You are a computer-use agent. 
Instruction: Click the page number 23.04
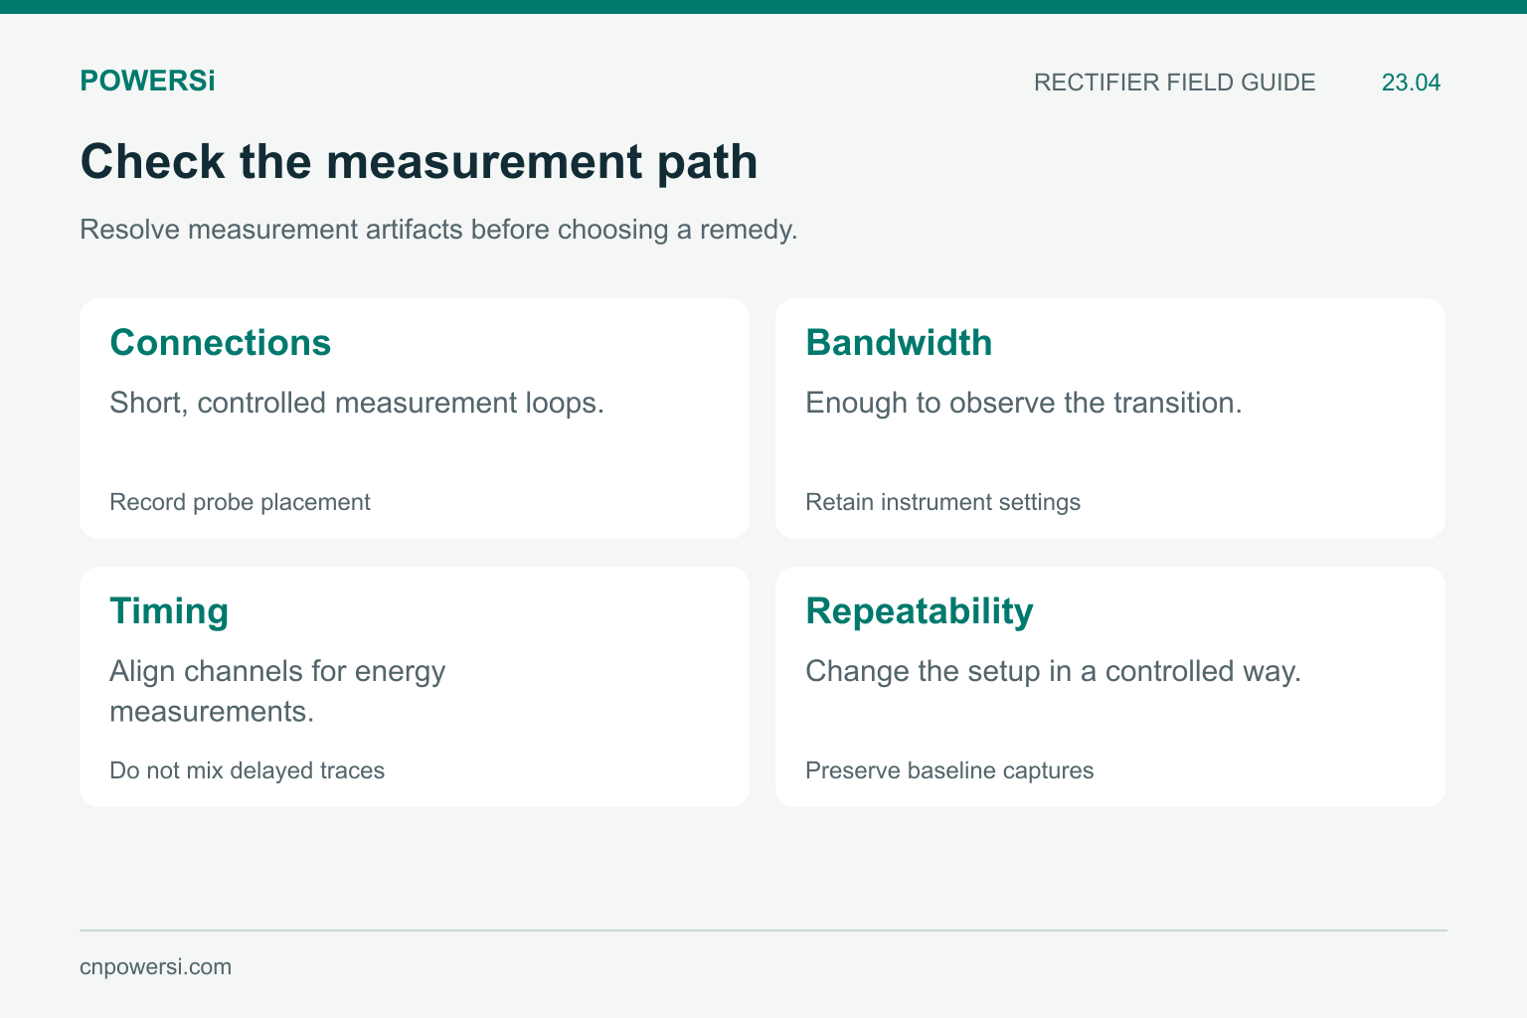[x=1411, y=83]
